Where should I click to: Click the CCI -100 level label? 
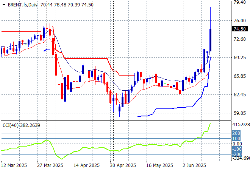click(237, 149)
